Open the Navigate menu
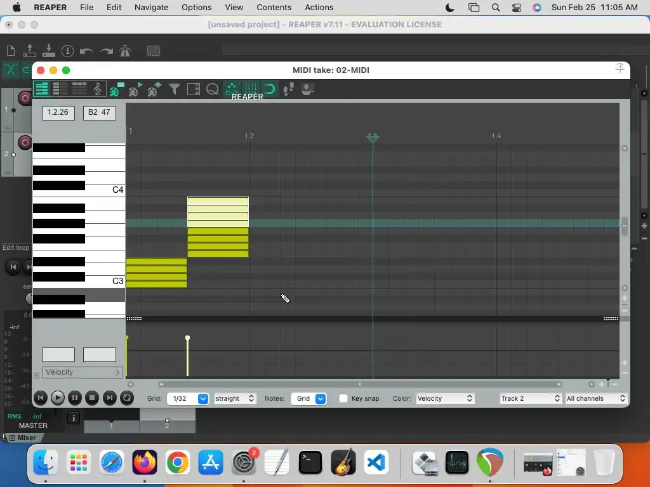Screen dimensions: 650x487 tap(151, 8)
